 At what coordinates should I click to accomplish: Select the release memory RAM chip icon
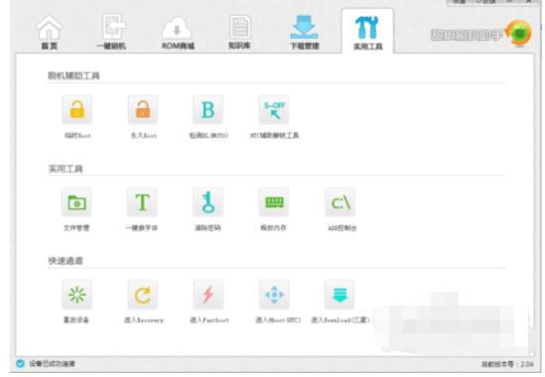[x=274, y=202]
